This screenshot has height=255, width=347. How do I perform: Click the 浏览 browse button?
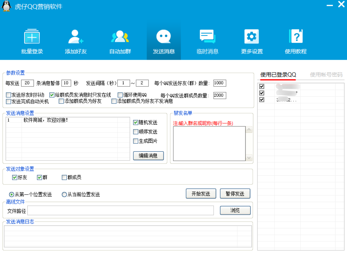235,210
